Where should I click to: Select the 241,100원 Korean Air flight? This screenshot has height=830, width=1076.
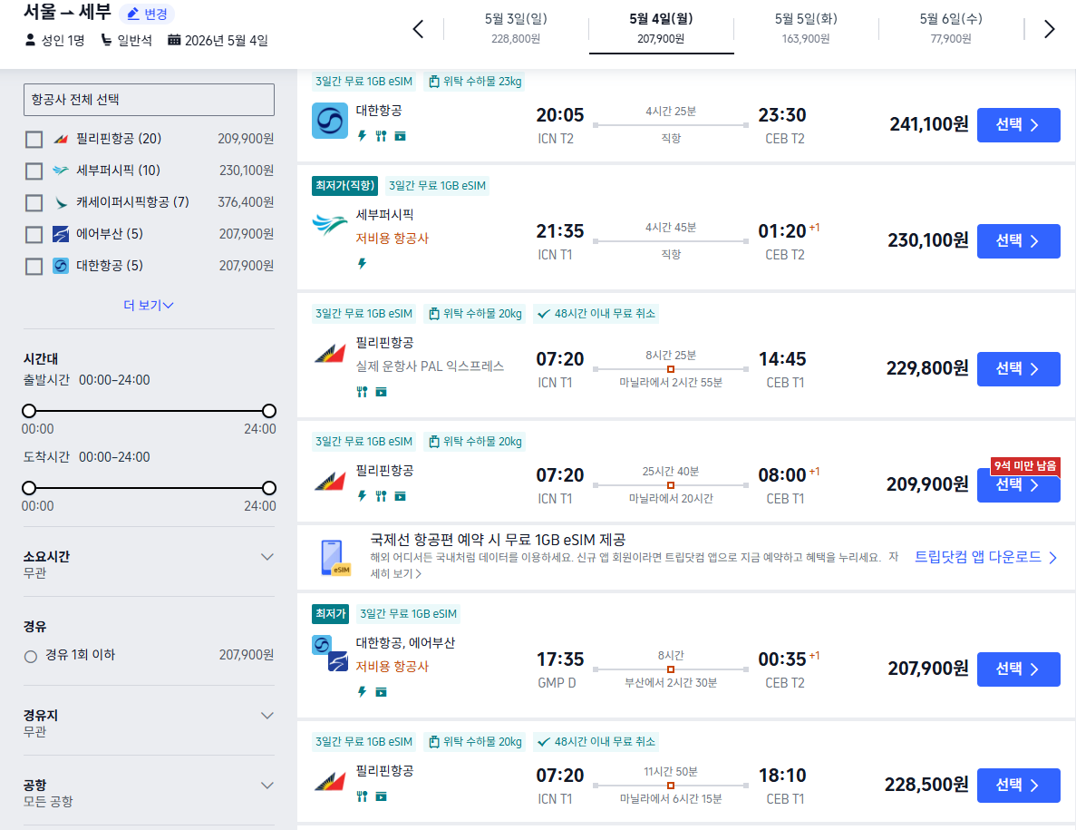pyautogui.click(x=1018, y=125)
